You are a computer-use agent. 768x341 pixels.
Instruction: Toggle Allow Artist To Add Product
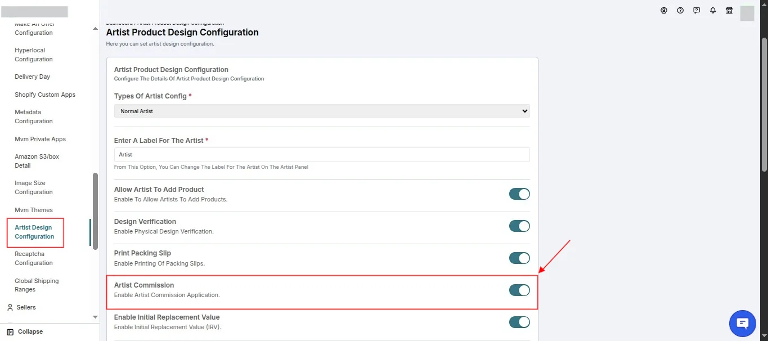[x=519, y=194]
